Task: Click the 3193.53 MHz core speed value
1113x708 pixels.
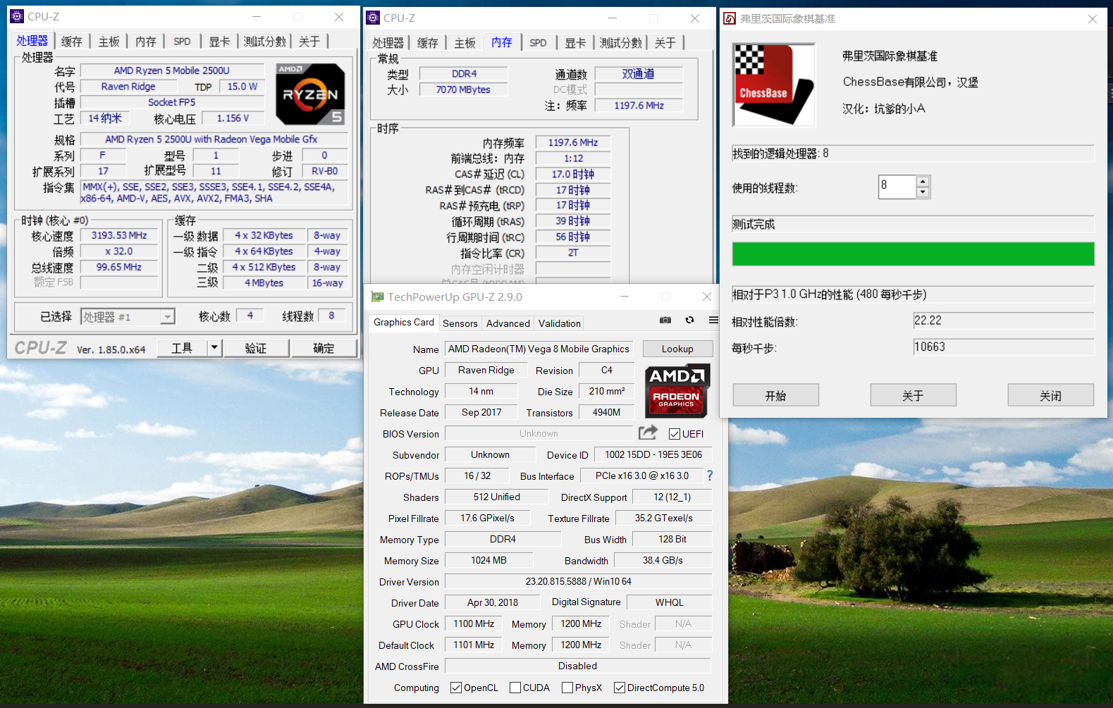Action: click(x=119, y=235)
